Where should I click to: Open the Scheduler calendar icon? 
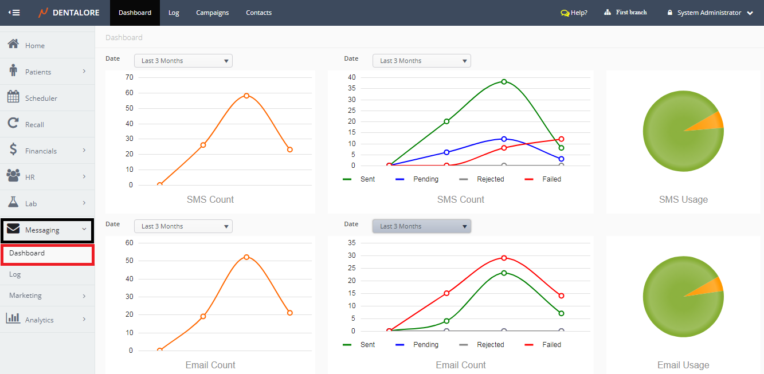tap(13, 97)
